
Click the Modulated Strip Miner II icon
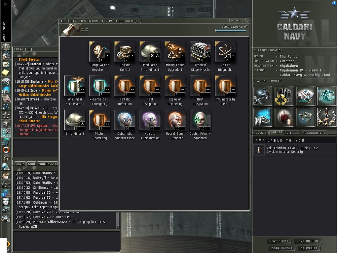coord(150,52)
